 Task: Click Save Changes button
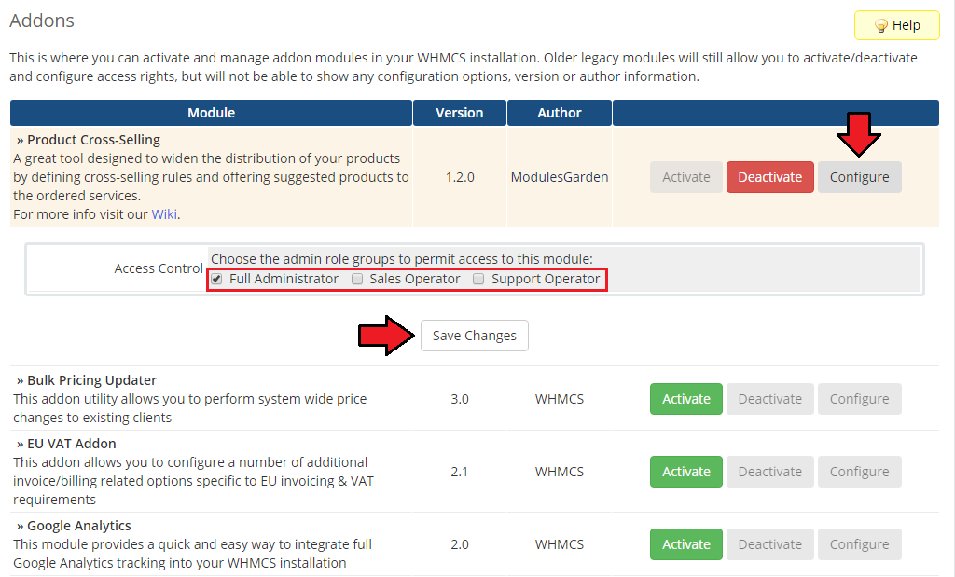475,336
